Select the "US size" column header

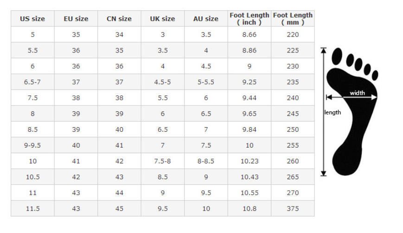point(32,19)
